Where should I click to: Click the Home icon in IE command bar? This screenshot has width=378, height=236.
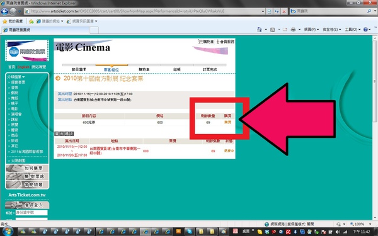260,30
